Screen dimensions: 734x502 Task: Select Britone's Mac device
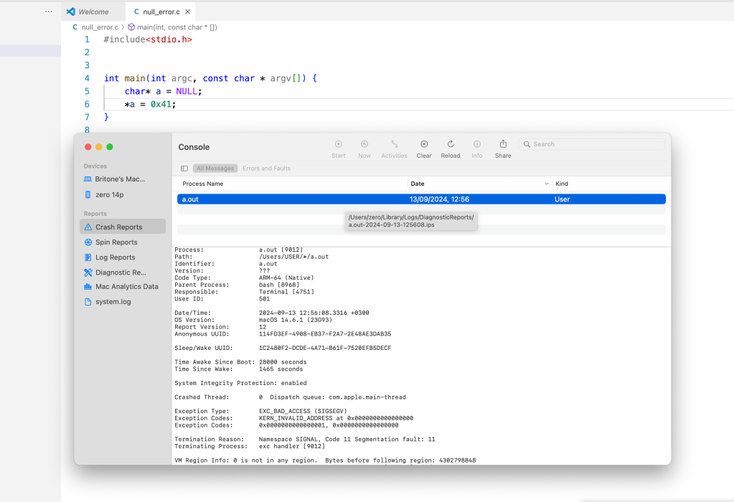click(119, 179)
